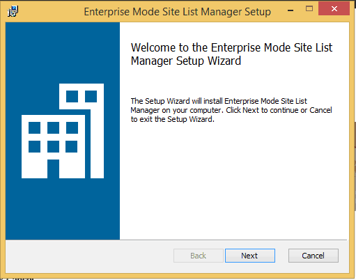Cancel the Enterprise Mode Site List Manager setup
Screen dimensions: 356x280
pos(314,256)
